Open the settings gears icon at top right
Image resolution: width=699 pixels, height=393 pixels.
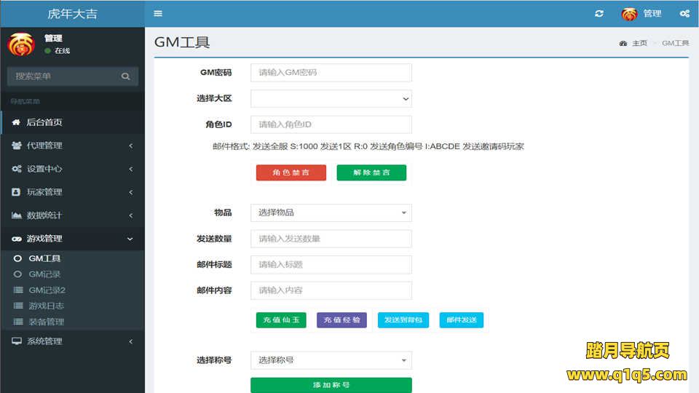pos(684,14)
